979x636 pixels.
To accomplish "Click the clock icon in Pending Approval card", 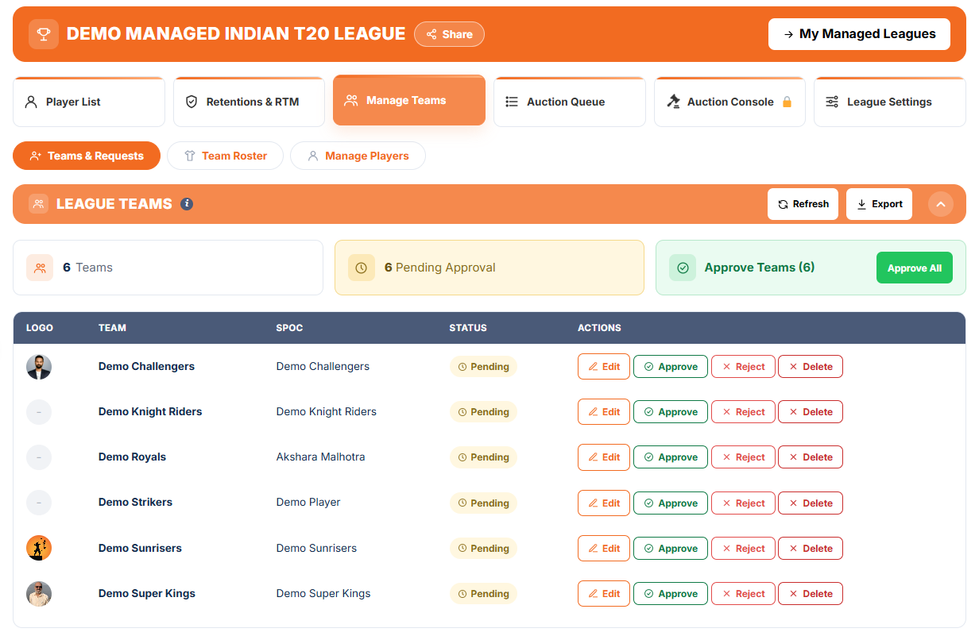I will coord(362,268).
